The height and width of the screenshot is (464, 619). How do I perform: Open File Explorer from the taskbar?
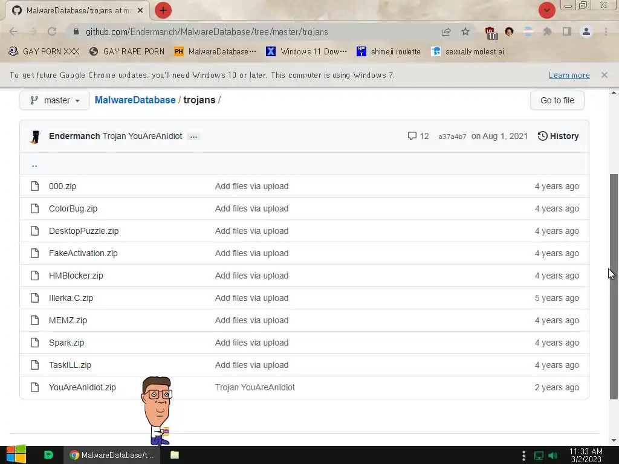coord(175,455)
